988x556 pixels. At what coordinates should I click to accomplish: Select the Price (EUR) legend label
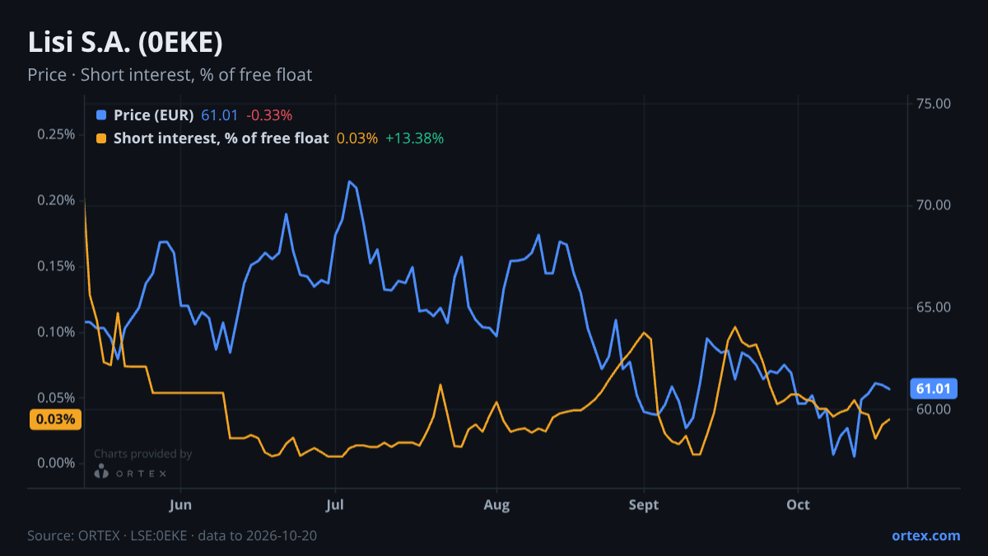pyautogui.click(x=154, y=115)
